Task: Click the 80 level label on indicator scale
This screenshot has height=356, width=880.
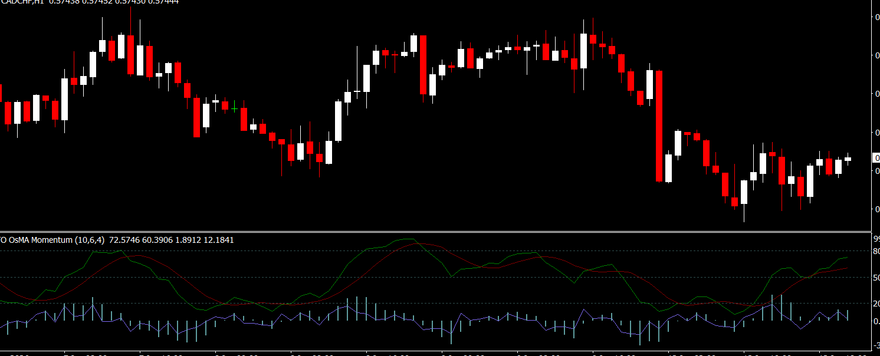Action: pyautogui.click(x=876, y=252)
